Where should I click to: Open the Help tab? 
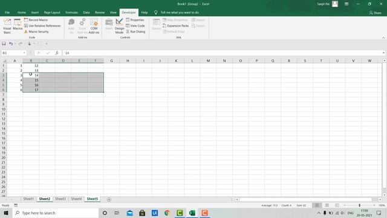(x=145, y=12)
